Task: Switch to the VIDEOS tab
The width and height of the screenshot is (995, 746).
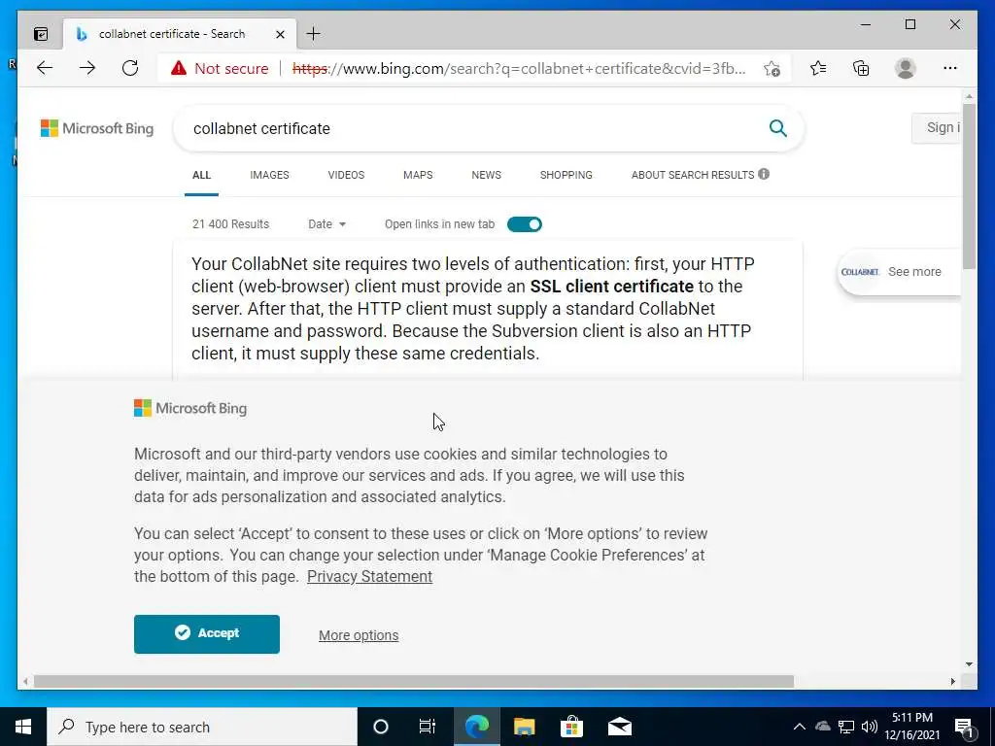Action: (346, 175)
